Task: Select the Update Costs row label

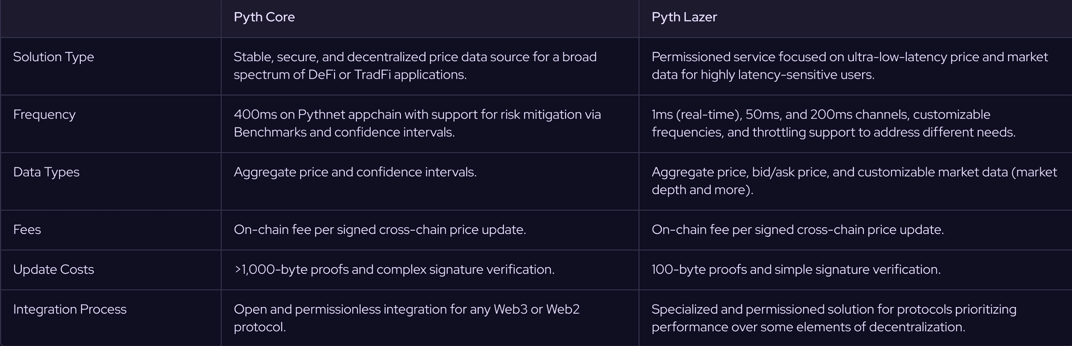Action: (54, 269)
